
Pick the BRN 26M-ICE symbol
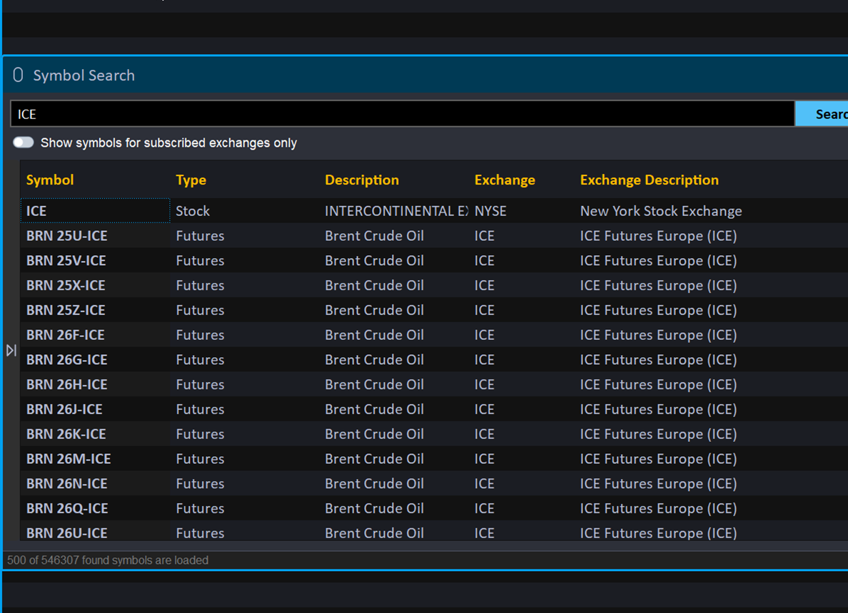pyautogui.click(x=69, y=459)
